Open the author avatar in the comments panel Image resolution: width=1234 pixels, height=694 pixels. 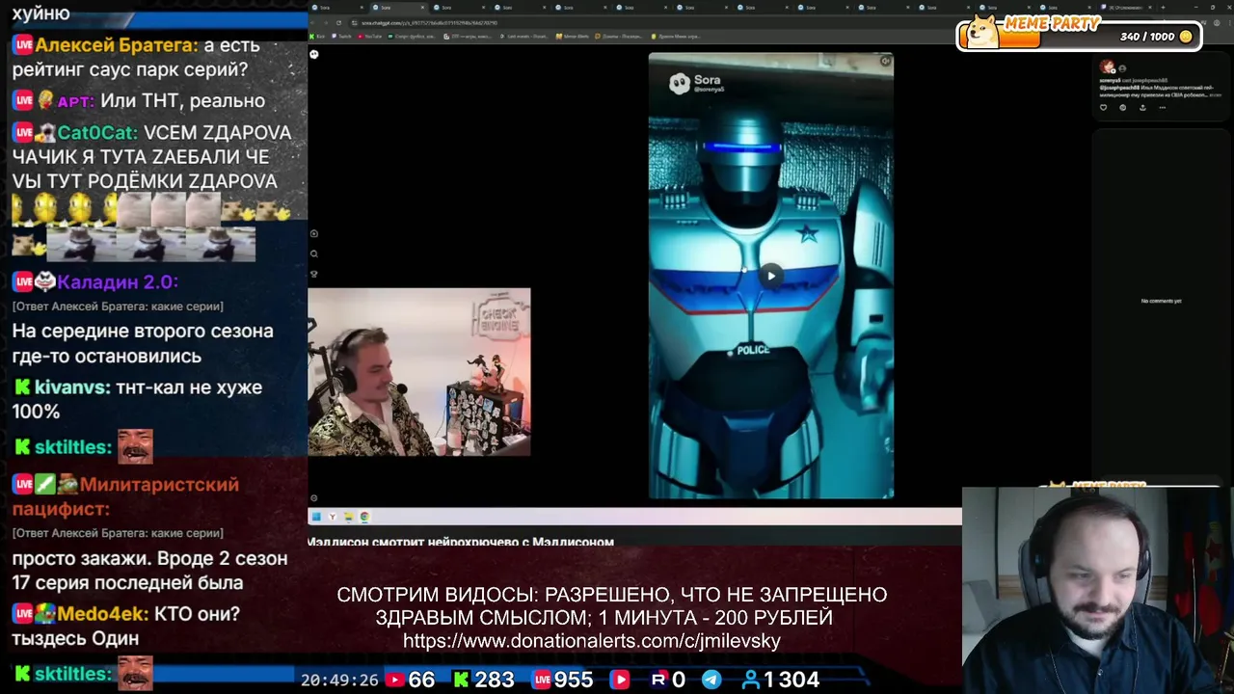(x=1107, y=67)
